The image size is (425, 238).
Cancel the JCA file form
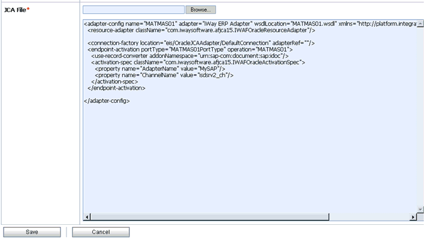pos(101,232)
